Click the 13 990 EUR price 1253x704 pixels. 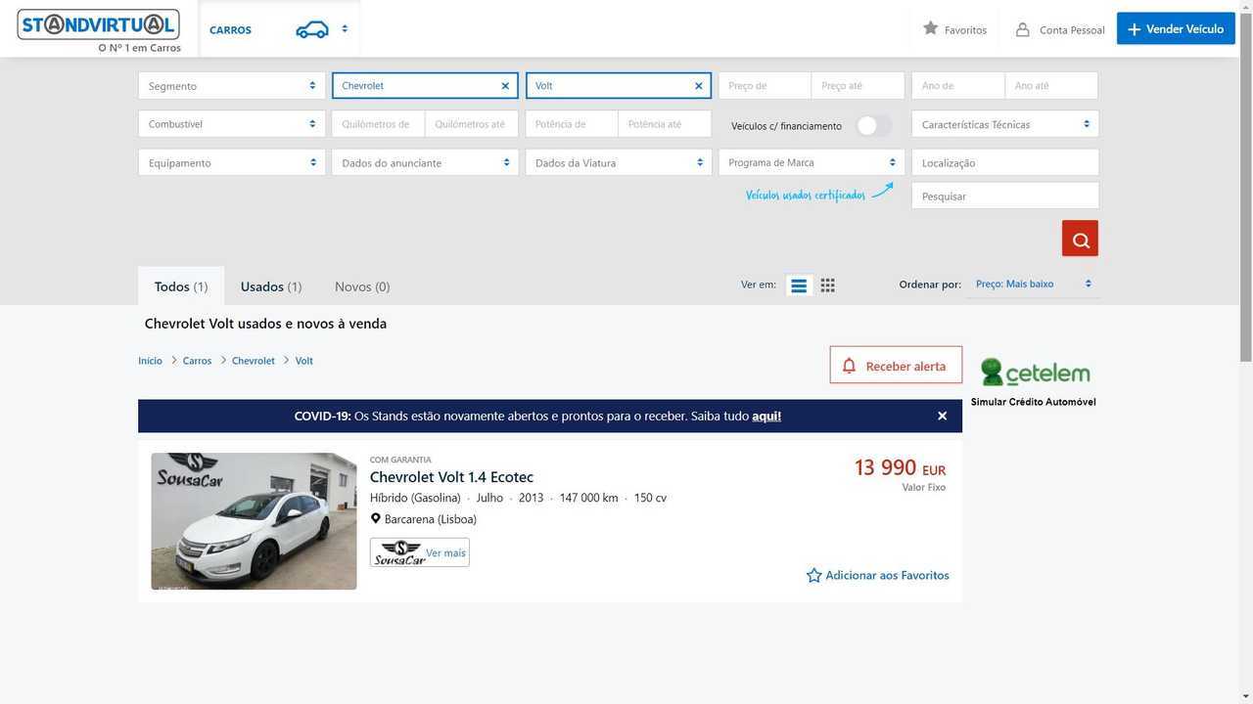click(x=900, y=468)
